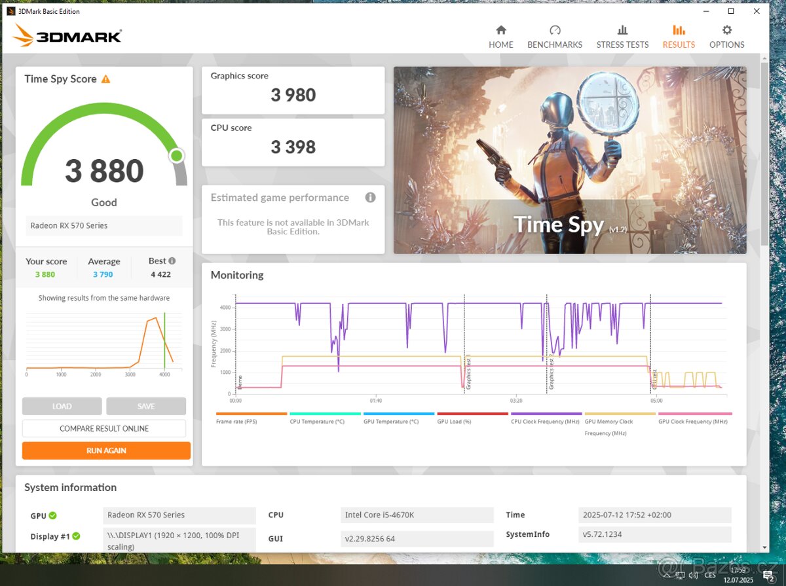Click the SystemInfo version v5.72.1234
The height and width of the screenshot is (586, 786).
coord(655,534)
